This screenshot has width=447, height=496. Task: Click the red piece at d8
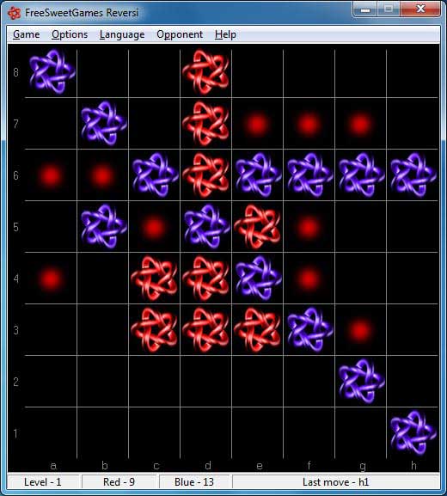(x=205, y=72)
